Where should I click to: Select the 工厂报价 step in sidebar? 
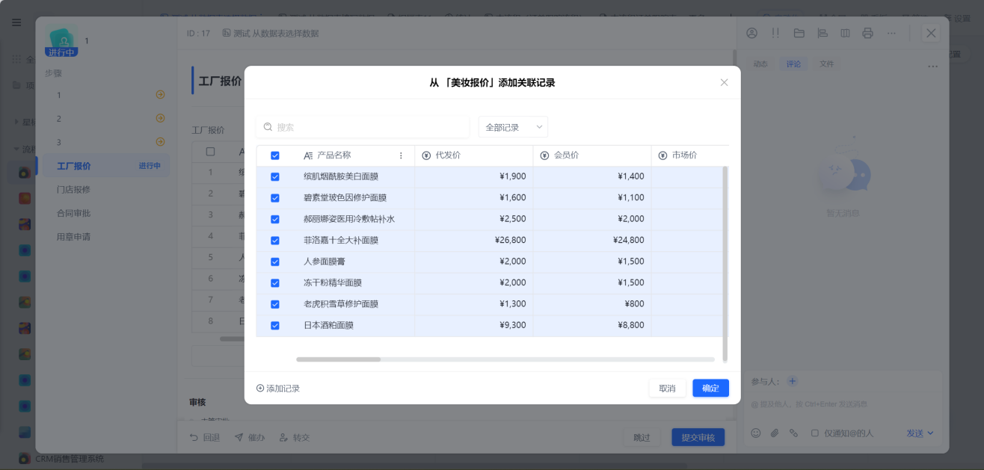click(x=106, y=166)
